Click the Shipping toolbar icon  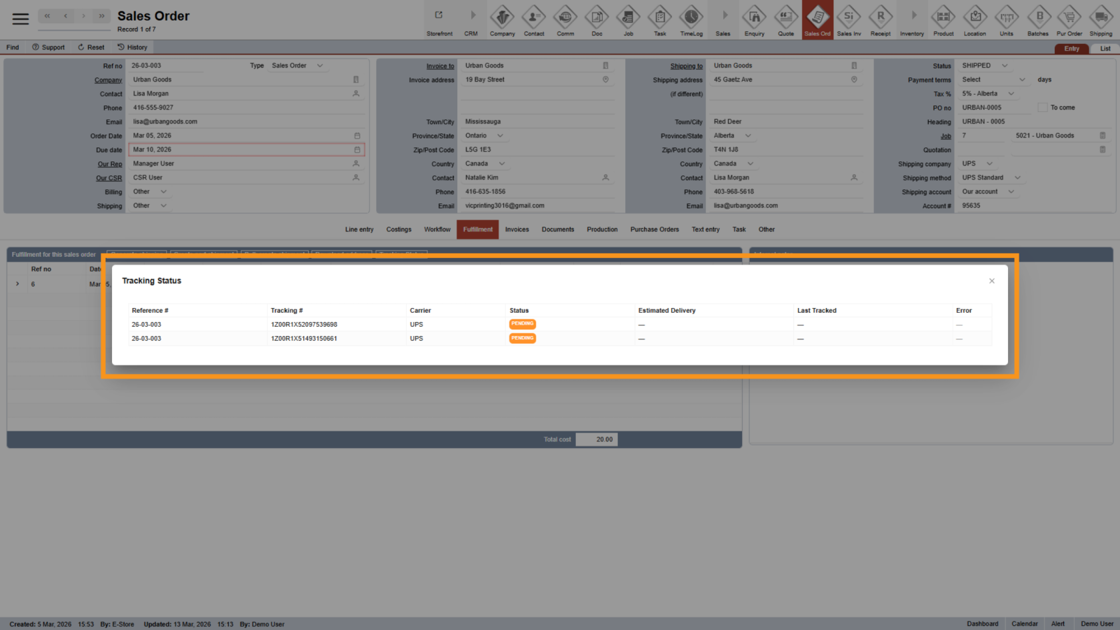(x=1101, y=20)
